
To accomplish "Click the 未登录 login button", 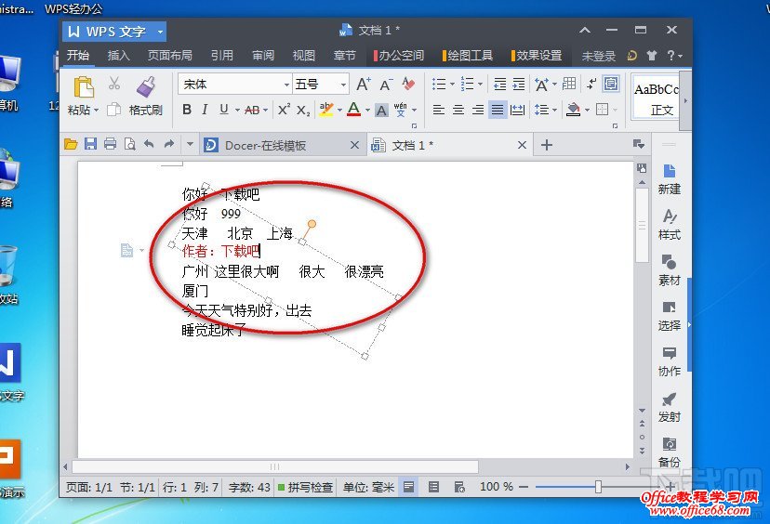I will 599,56.
